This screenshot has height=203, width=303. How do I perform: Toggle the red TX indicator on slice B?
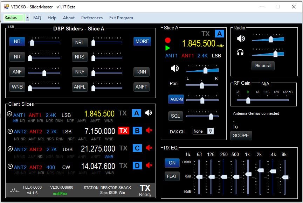pyautogui.click(x=123, y=131)
